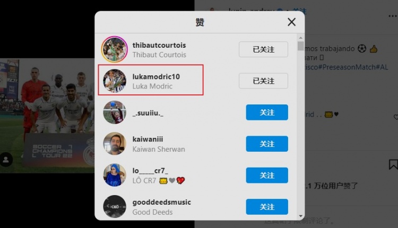Open thibautcourtois profile picture with story ring

point(115,49)
